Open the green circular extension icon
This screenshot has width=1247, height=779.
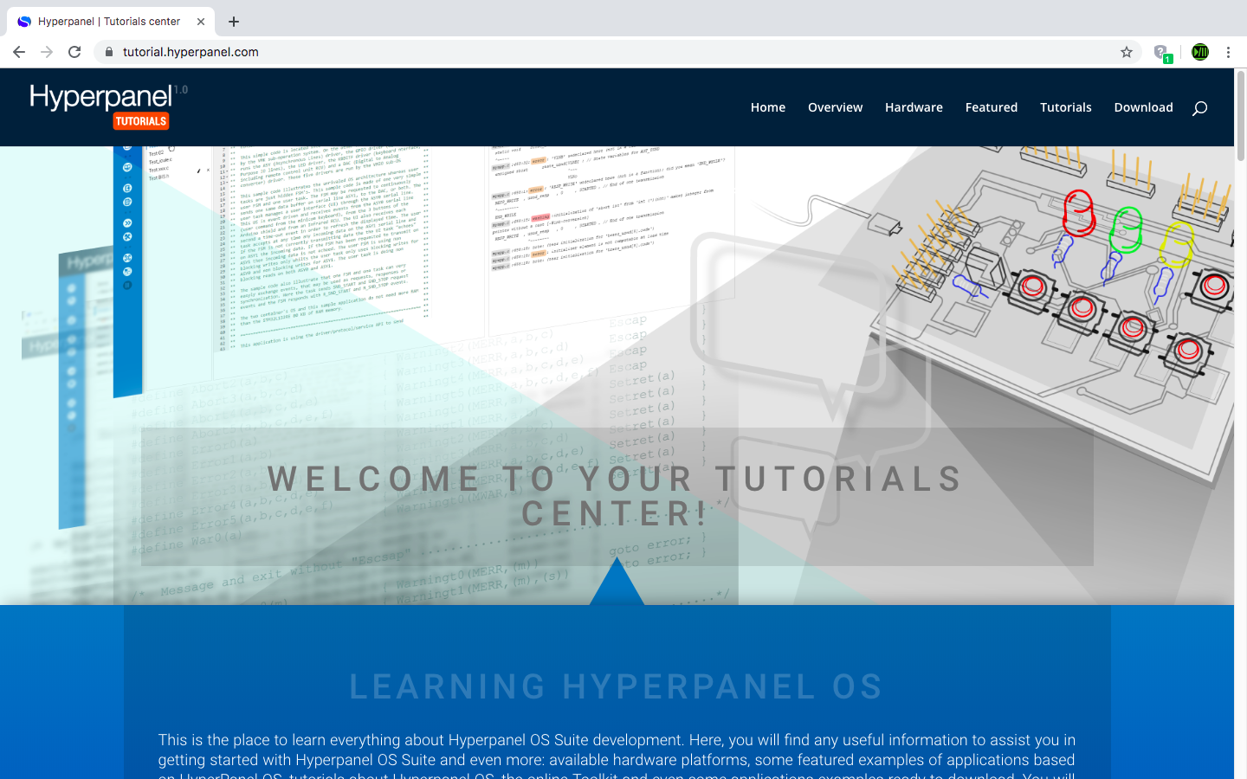pos(1200,52)
